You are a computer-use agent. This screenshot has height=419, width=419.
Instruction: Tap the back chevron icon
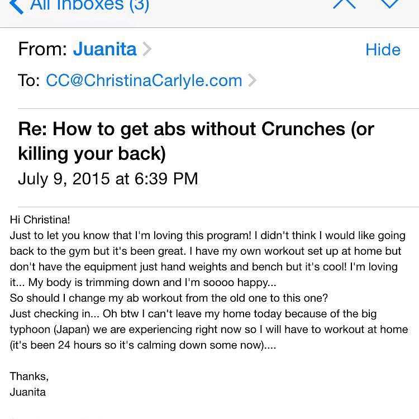coord(16,6)
